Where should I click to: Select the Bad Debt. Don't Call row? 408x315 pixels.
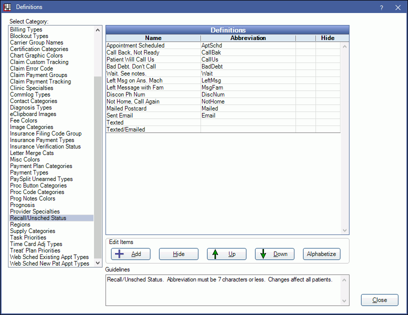tap(131, 66)
